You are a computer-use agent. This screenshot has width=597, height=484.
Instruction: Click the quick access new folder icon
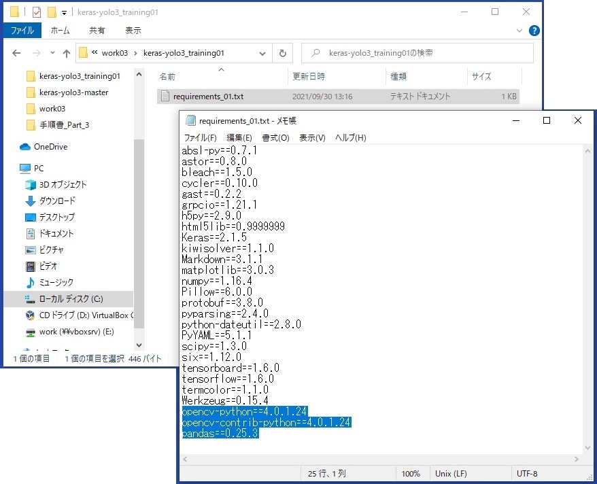52,12
